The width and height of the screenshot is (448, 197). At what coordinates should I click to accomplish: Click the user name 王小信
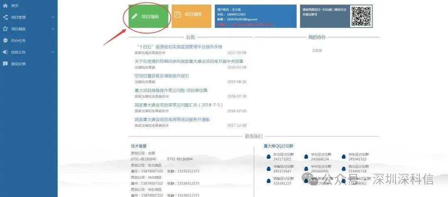click(x=236, y=10)
